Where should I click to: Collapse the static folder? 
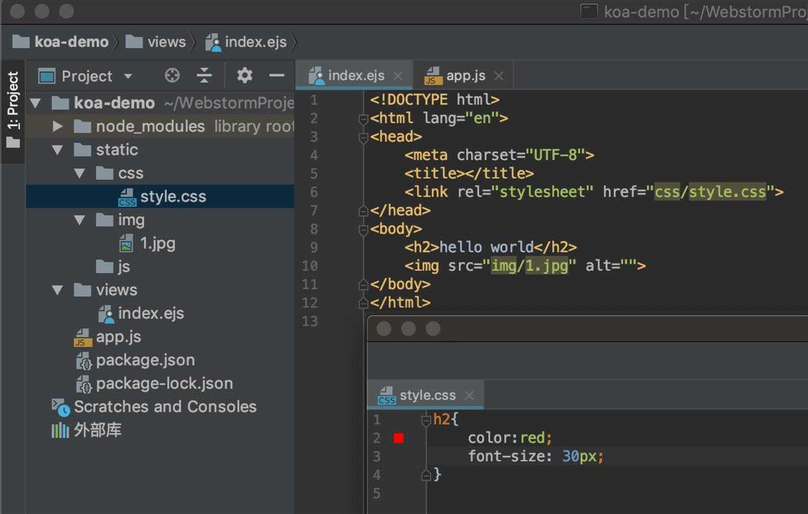click(57, 149)
